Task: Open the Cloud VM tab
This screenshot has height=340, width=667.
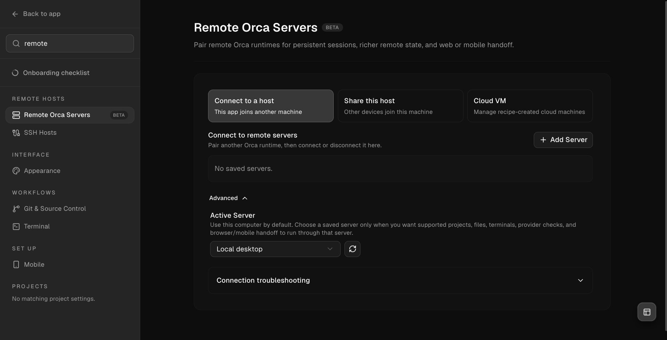Action: coord(530,106)
